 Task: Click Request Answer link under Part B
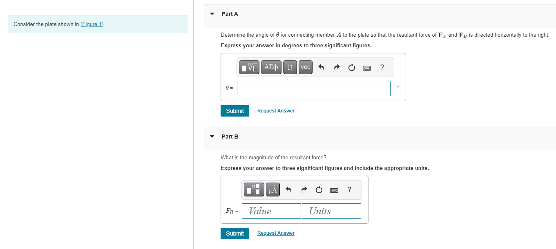(276, 233)
